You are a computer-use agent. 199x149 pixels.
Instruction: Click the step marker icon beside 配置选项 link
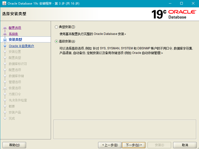click(5, 28)
